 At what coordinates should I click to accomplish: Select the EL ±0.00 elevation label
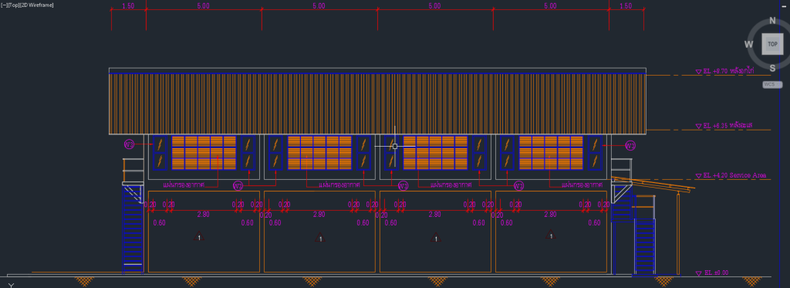[716, 273]
